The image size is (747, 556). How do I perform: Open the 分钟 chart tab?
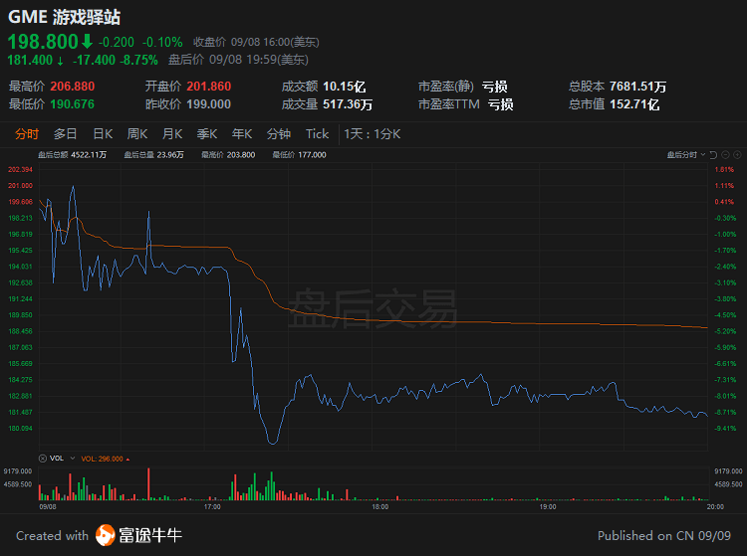click(x=279, y=134)
